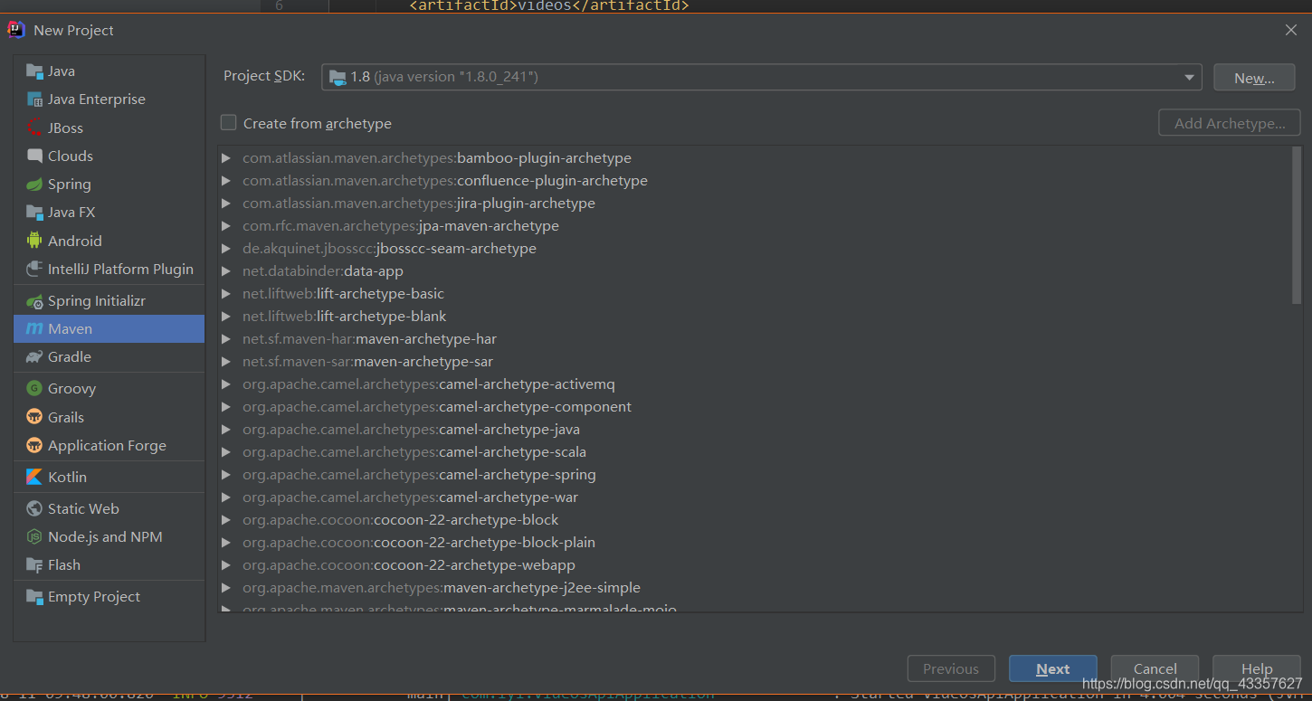The height and width of the screenshot is (701, 1312).
Task: Expand camel-archetype-activemq node
Action: coord(226,384)
